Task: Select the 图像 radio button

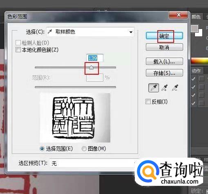Action: point(84,149)
